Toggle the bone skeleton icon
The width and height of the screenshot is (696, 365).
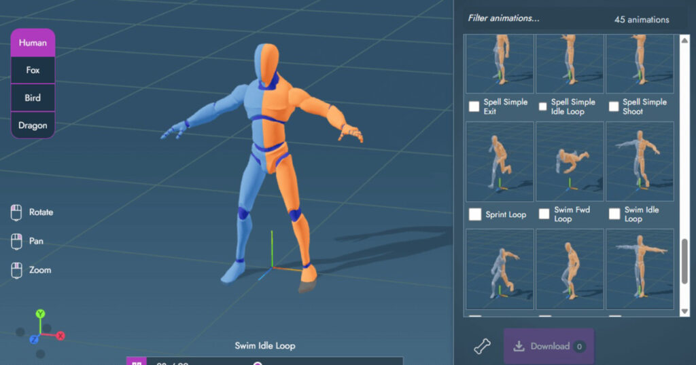point(482,347)
